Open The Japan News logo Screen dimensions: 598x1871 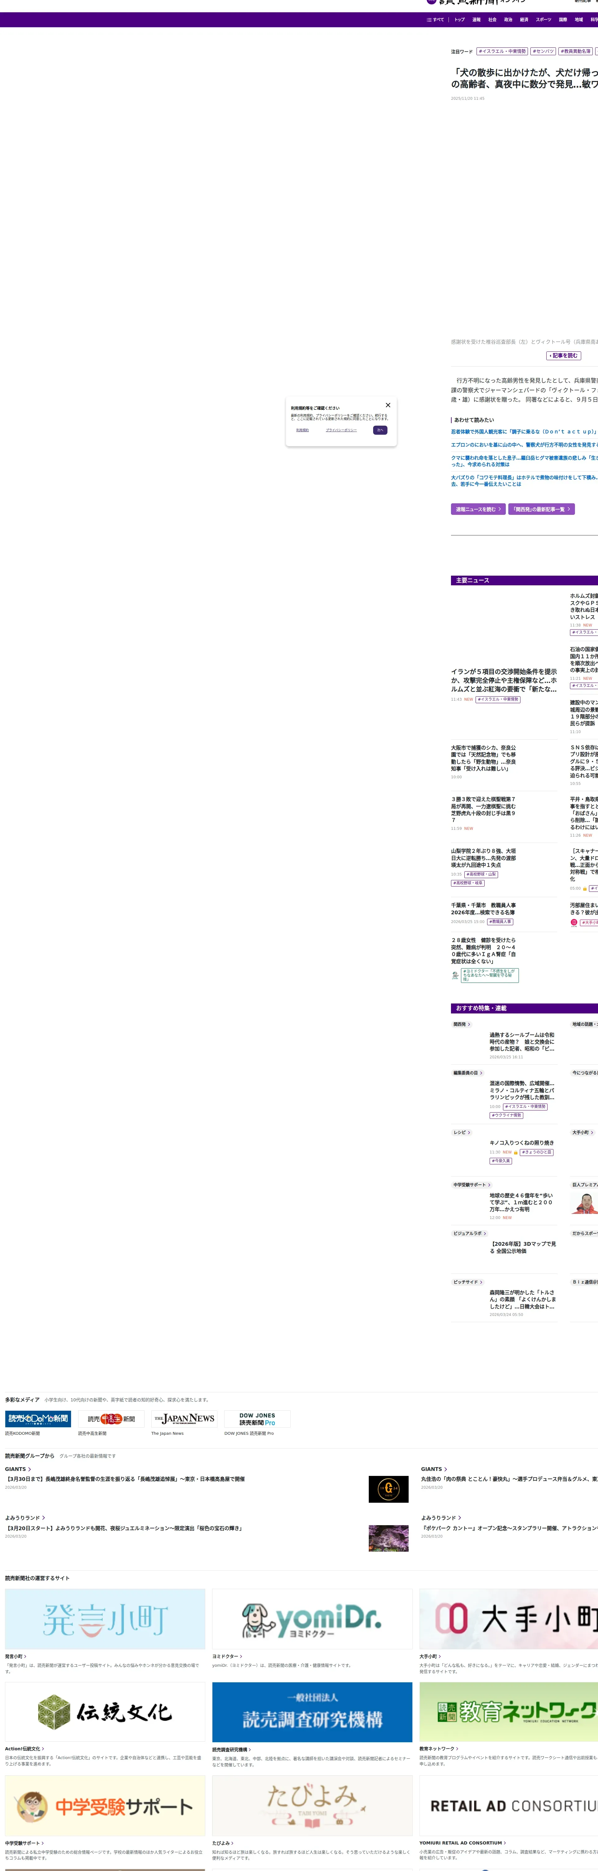184,1419
